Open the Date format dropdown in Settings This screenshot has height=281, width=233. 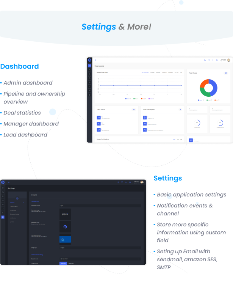[x=100, y=259]
